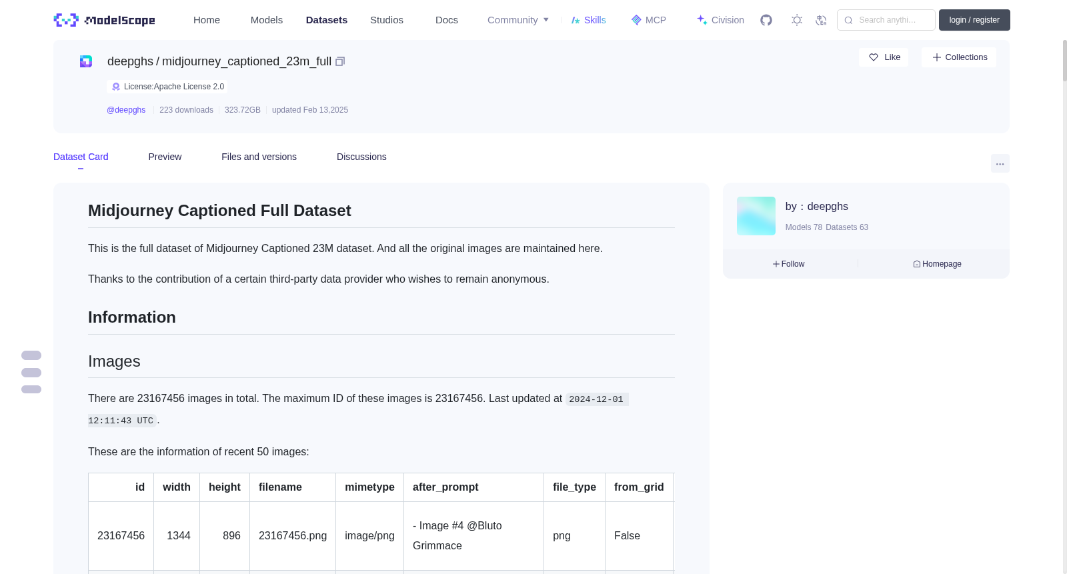This screenshot has width=1067, height=574.
Task: Click the page vertical scrollbar
Action: coord(1064,60)
